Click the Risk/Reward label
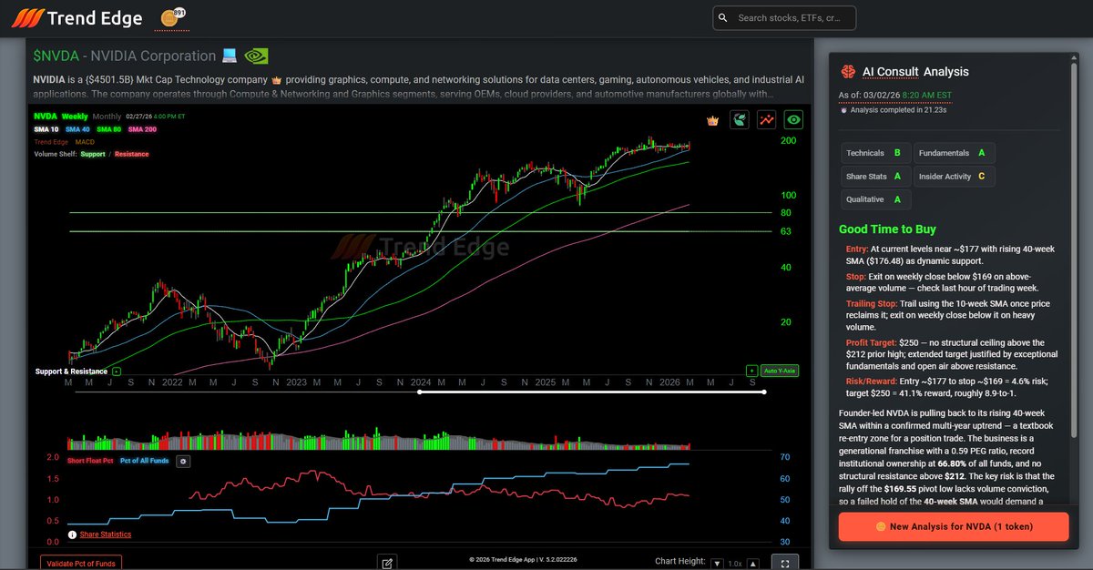The width and height of the screenshot is (1093, 570). (872, 381)
